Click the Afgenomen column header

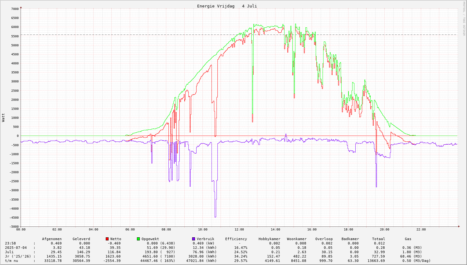[x=52, y=239]
